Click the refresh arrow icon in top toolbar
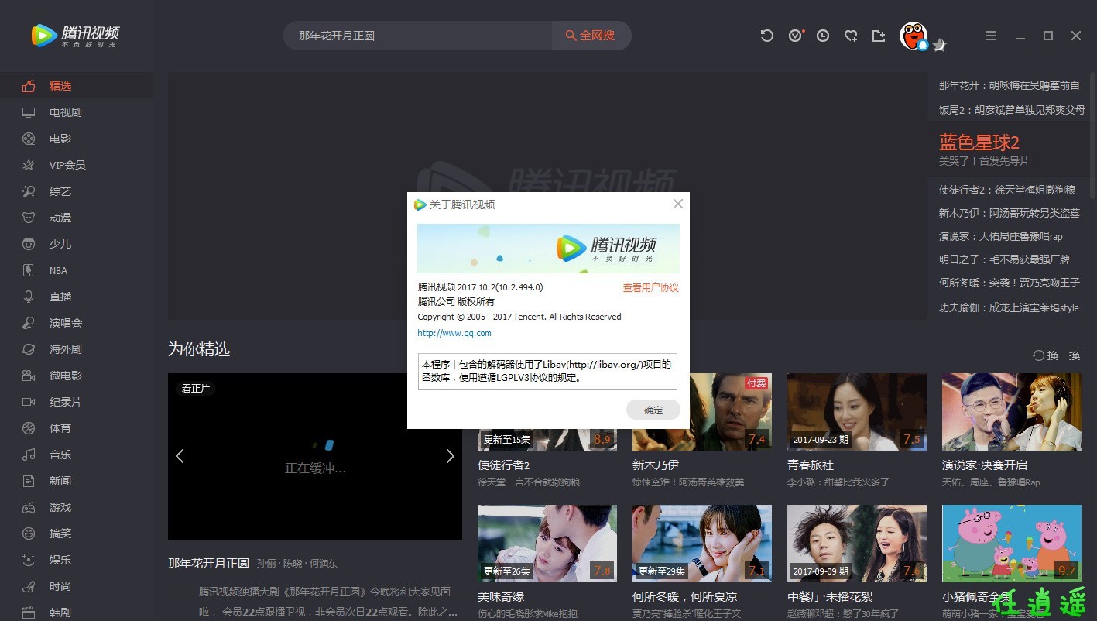The width and height of the screenshot is (1097, 621). tap(767, 36)
